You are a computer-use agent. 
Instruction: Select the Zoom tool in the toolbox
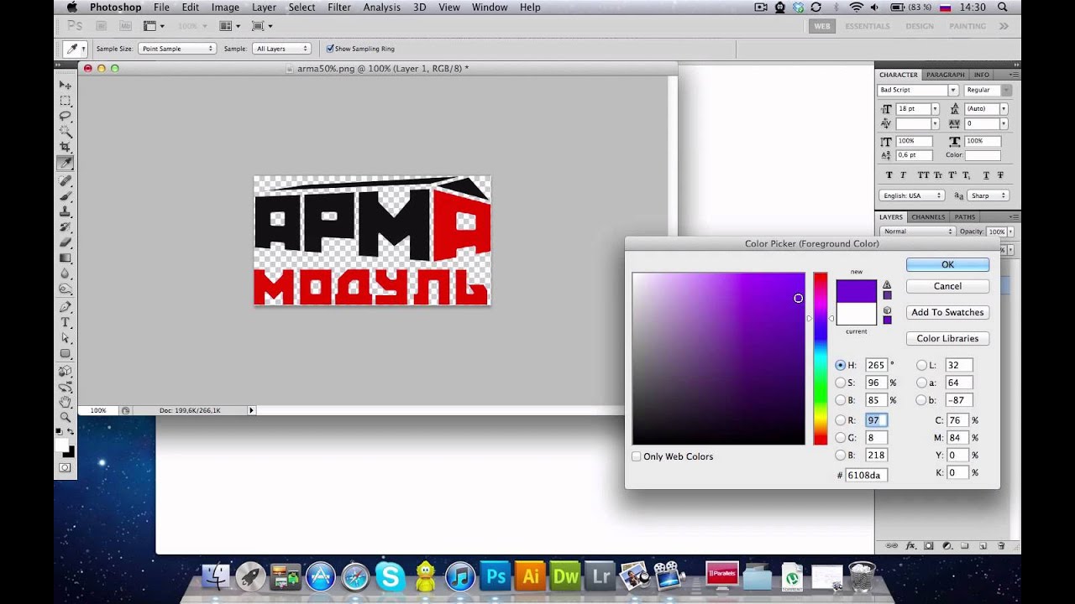click(65, 416)
